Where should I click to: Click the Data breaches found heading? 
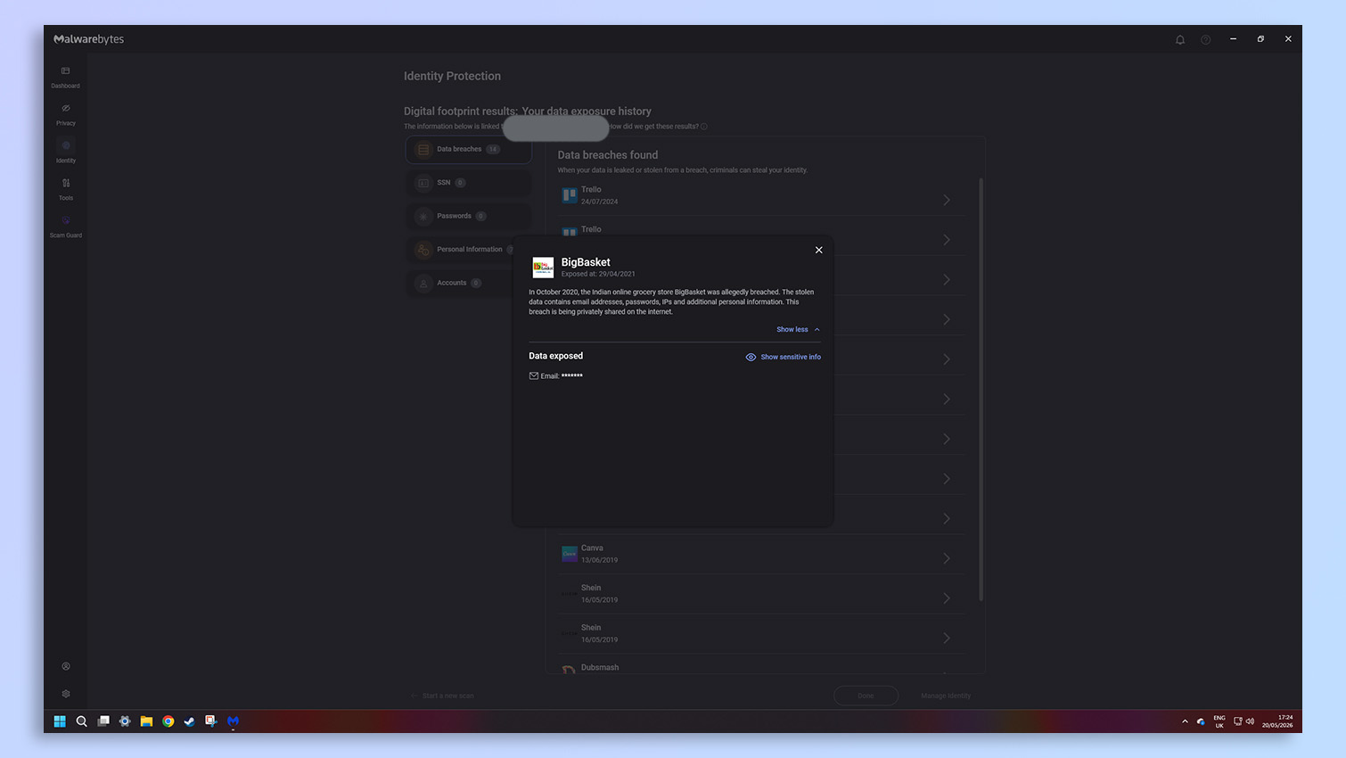[x=608, y=155]
